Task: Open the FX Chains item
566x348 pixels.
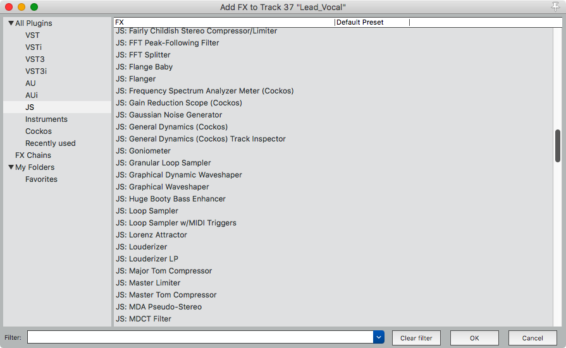Action: pyautogui.click(x=33, y=155)
